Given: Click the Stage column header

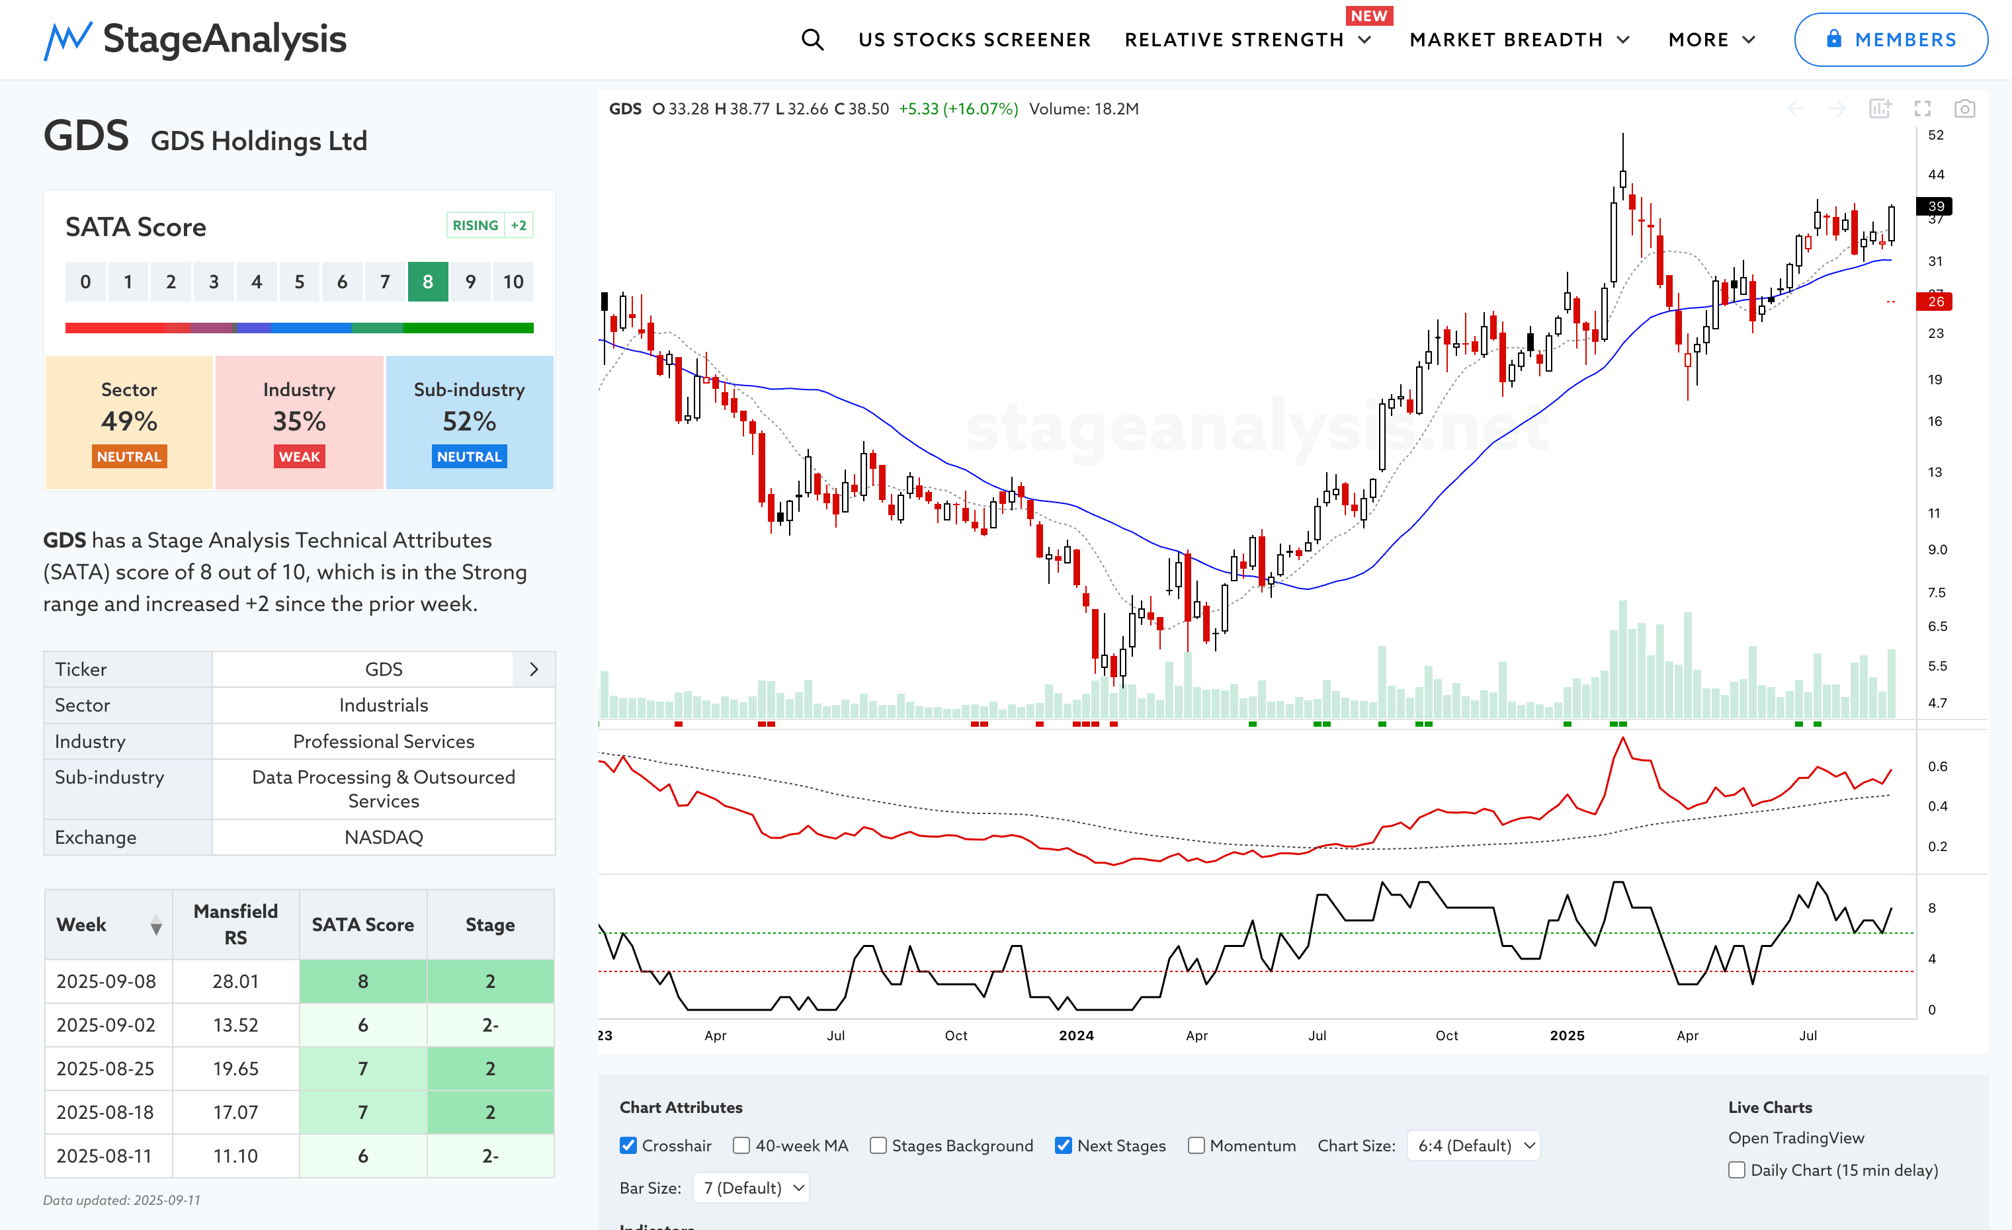Looking at the screenshot, I should (491, 924).
